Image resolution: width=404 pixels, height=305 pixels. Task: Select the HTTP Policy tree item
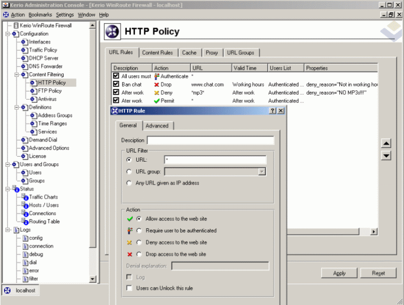pyautogui.click(x=52, y=83)
